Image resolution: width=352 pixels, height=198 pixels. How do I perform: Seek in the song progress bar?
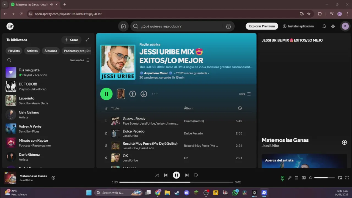[176, 182]
